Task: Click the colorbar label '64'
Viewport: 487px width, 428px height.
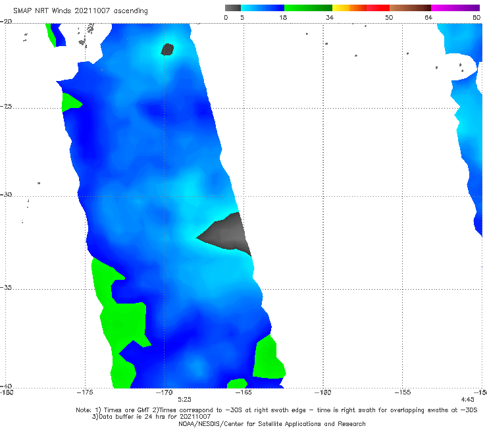Action: pyautogui.click(x=428, y=17)
